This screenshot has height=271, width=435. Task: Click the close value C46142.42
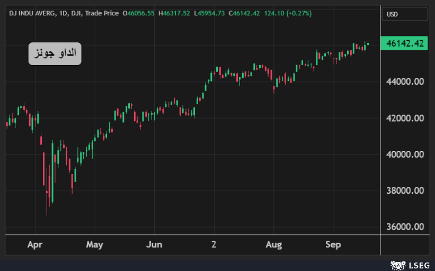(244, 13)
